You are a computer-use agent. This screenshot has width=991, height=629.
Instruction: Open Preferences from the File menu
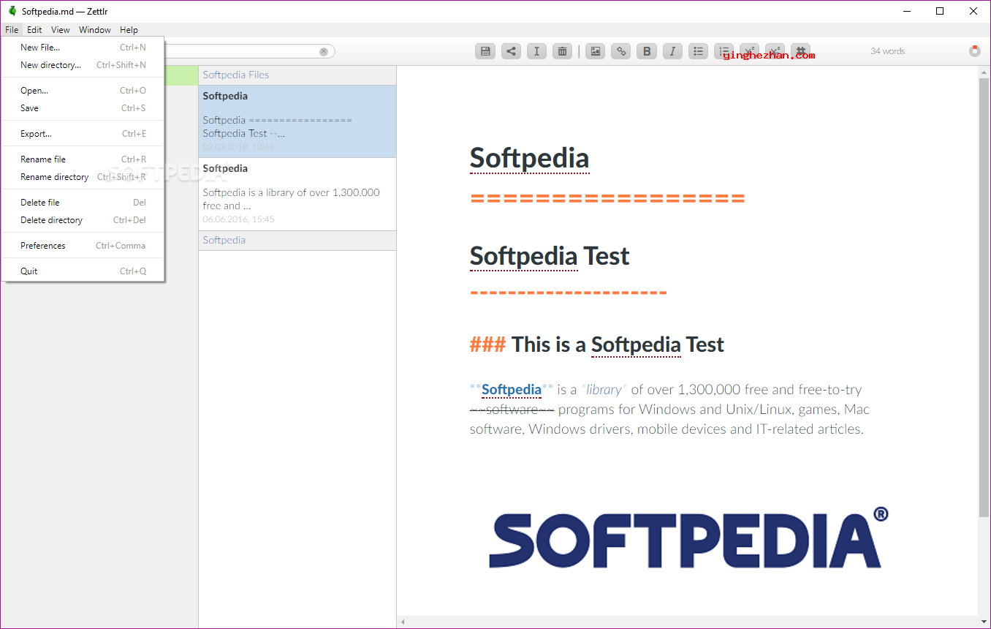pos(83,246)
